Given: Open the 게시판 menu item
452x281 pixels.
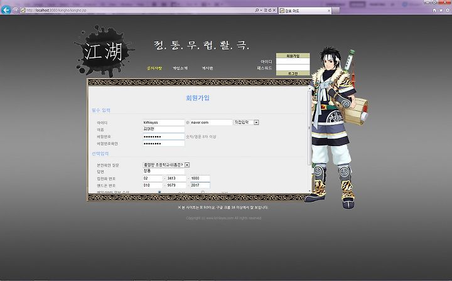Looking at the screenshot, I should pyautogui.click(x=207, y=68).
